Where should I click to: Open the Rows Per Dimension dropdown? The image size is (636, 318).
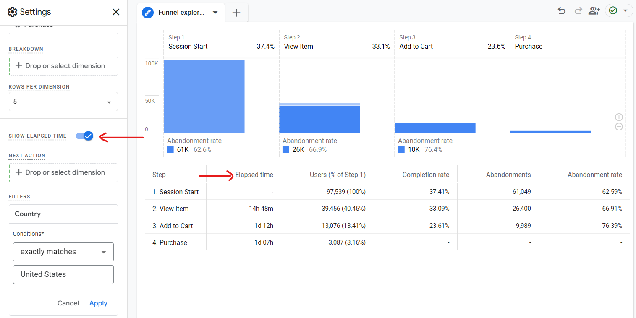(63, 102)
